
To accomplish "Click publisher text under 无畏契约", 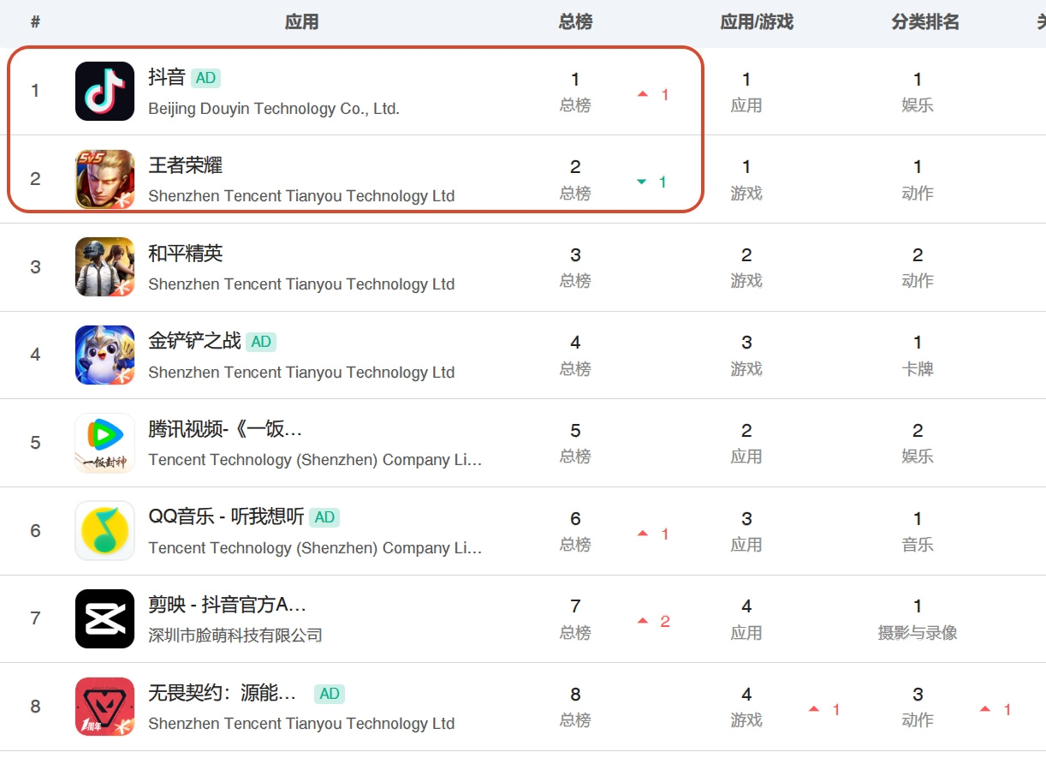I will tap(301, 724).
